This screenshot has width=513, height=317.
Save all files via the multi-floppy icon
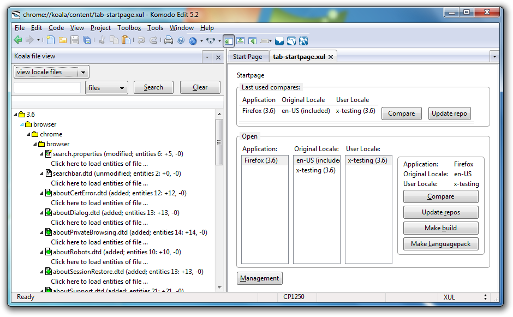(87, 40)
